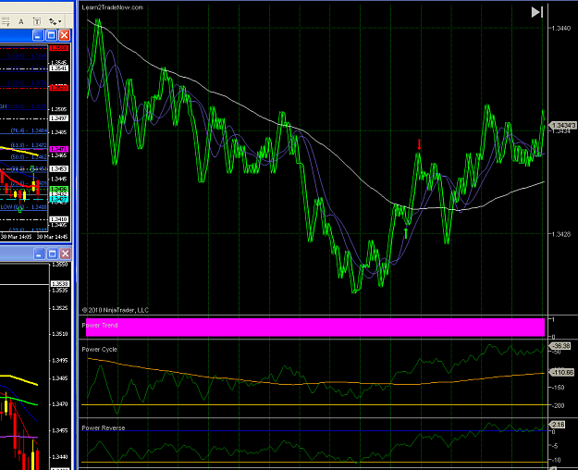578x470 pixels.
Task: Maximize the upper-left Fibonacci chart window
Action: tap(51, 35)
